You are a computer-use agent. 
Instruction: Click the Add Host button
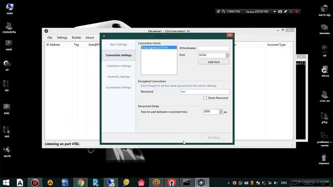[214, 62]
